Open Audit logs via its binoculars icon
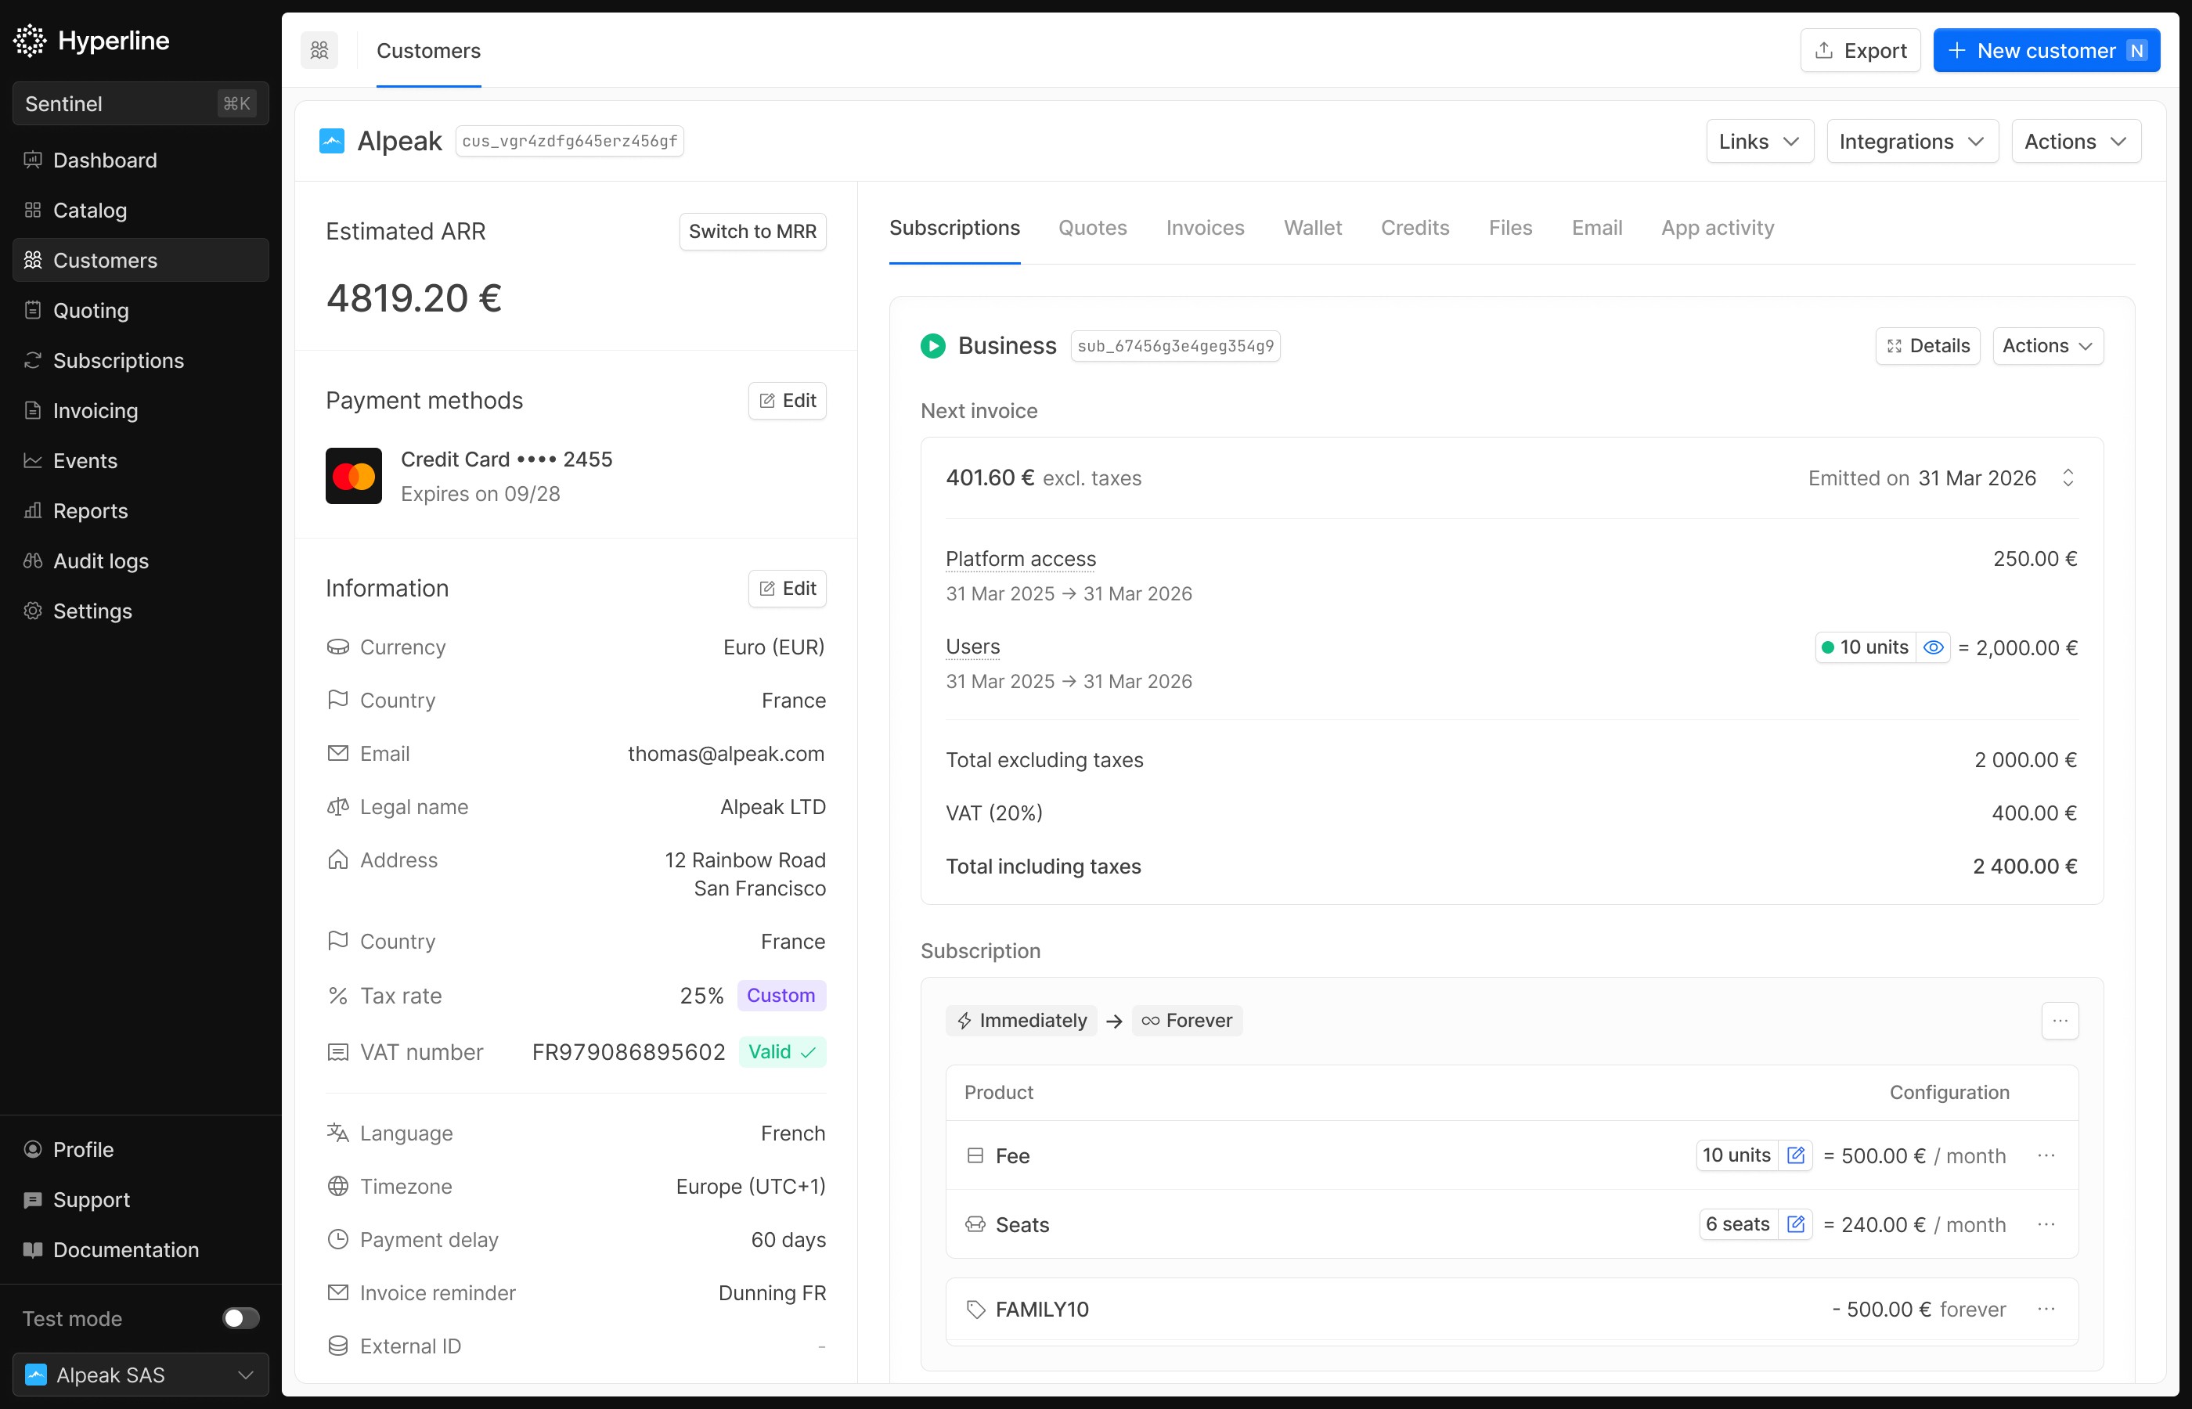The image size is (2192, 1409). click(33, 560)
